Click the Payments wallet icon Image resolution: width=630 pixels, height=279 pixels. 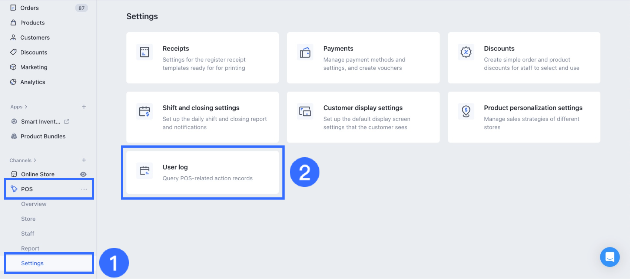pyautogui.click(x=305, y=52)
